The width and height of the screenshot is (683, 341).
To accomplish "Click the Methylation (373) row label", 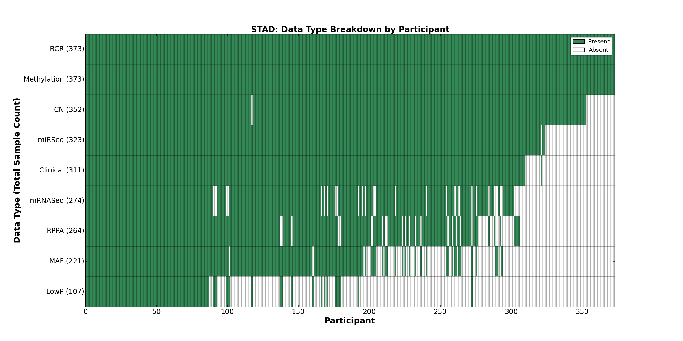I will click(54, 79).
